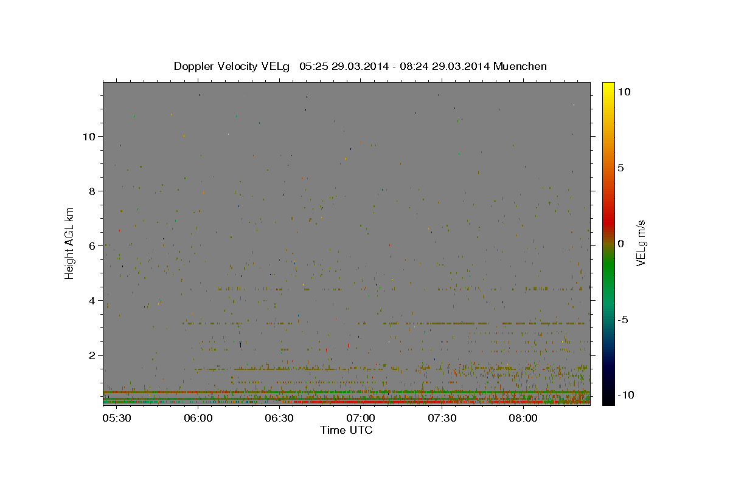
Task: Click the Height AGL km axis title
Action: click(70, 243)
